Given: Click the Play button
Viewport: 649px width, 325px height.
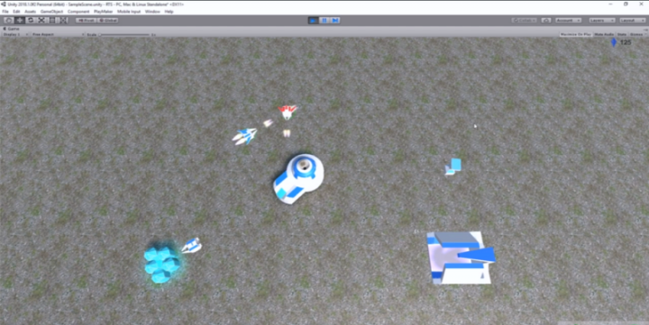Looking at the screenshot, I should click(314, 21).
